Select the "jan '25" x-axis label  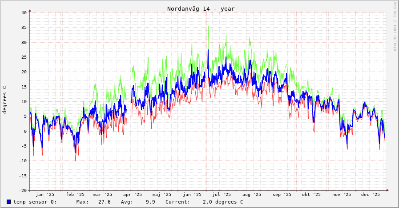pos(45,195)
